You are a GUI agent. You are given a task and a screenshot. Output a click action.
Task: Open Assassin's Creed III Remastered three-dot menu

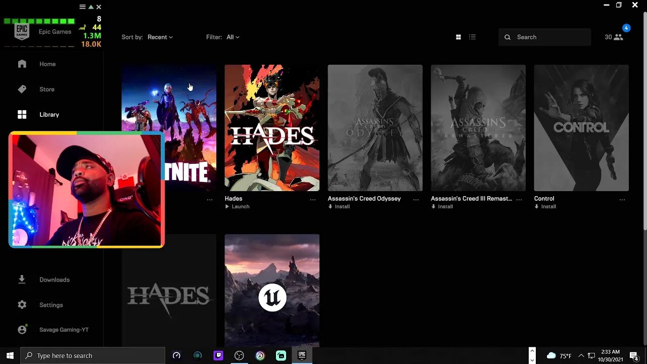(519, 200)
